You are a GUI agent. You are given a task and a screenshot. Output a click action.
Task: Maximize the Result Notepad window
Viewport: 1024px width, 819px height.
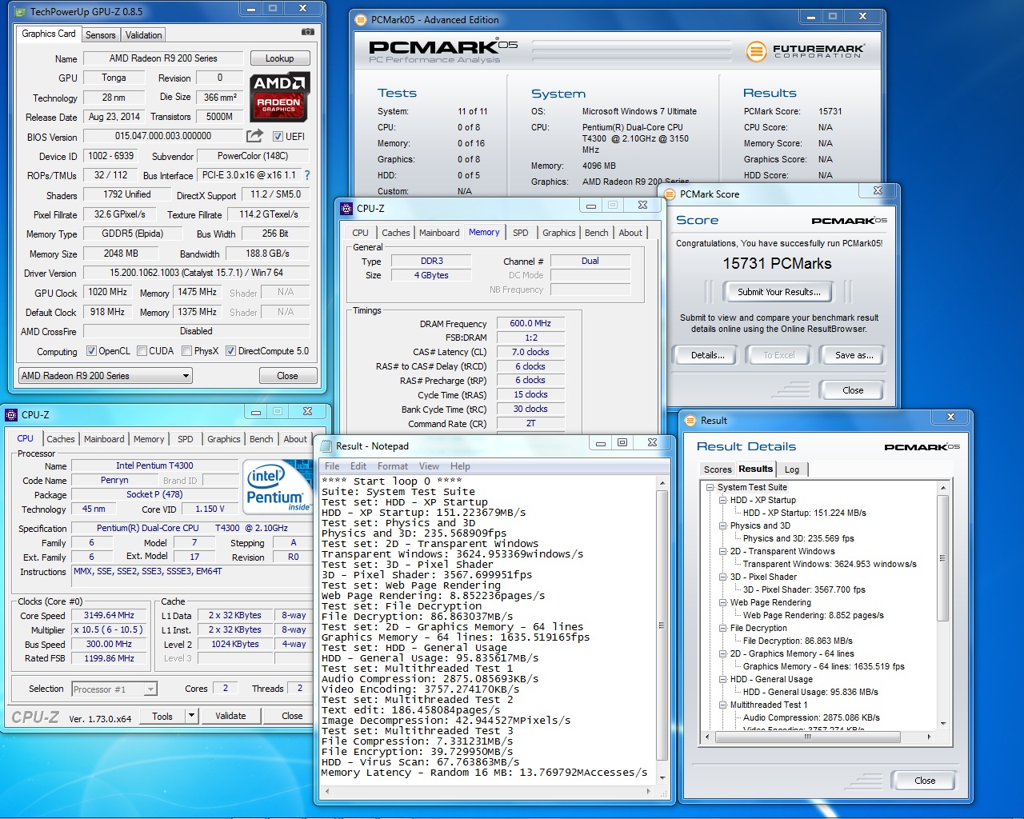[622, 442]
